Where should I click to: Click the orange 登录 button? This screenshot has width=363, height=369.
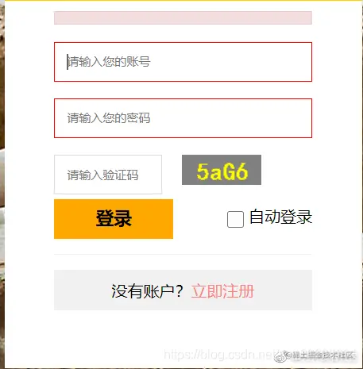pos(114,219)
